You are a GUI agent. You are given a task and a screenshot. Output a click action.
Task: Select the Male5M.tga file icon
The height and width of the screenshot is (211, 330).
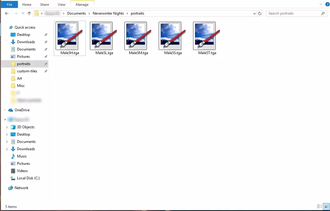[138, 36]
